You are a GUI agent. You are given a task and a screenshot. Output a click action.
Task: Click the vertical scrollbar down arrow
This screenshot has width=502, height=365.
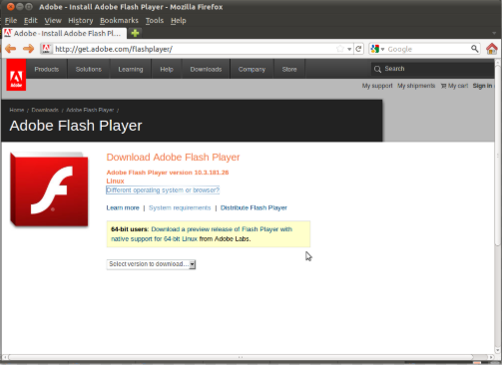(x=498, y=350)
